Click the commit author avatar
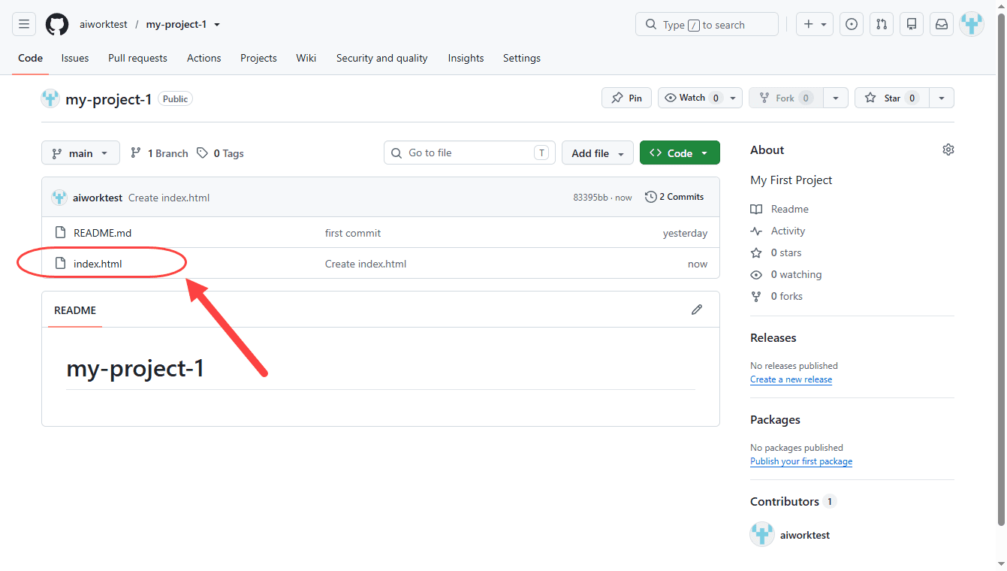The width and height of the screenshot is (1007, 571). [x=59, y=198]
